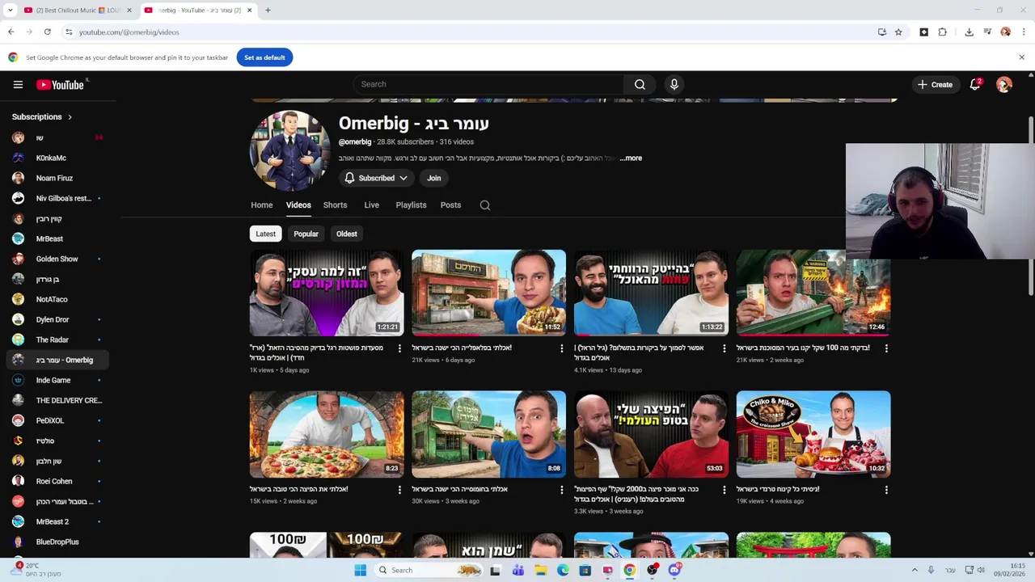
Task: Click the YouTube search input field
Action: tap(488, 84)
